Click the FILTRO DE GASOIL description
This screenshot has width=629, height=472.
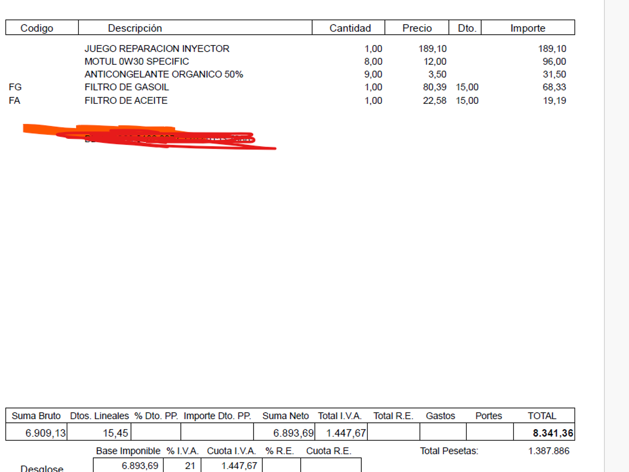[126, 87]
